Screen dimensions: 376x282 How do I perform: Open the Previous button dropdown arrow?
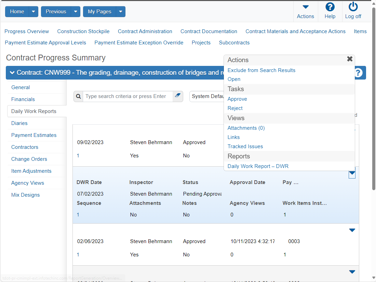[76, 12]
